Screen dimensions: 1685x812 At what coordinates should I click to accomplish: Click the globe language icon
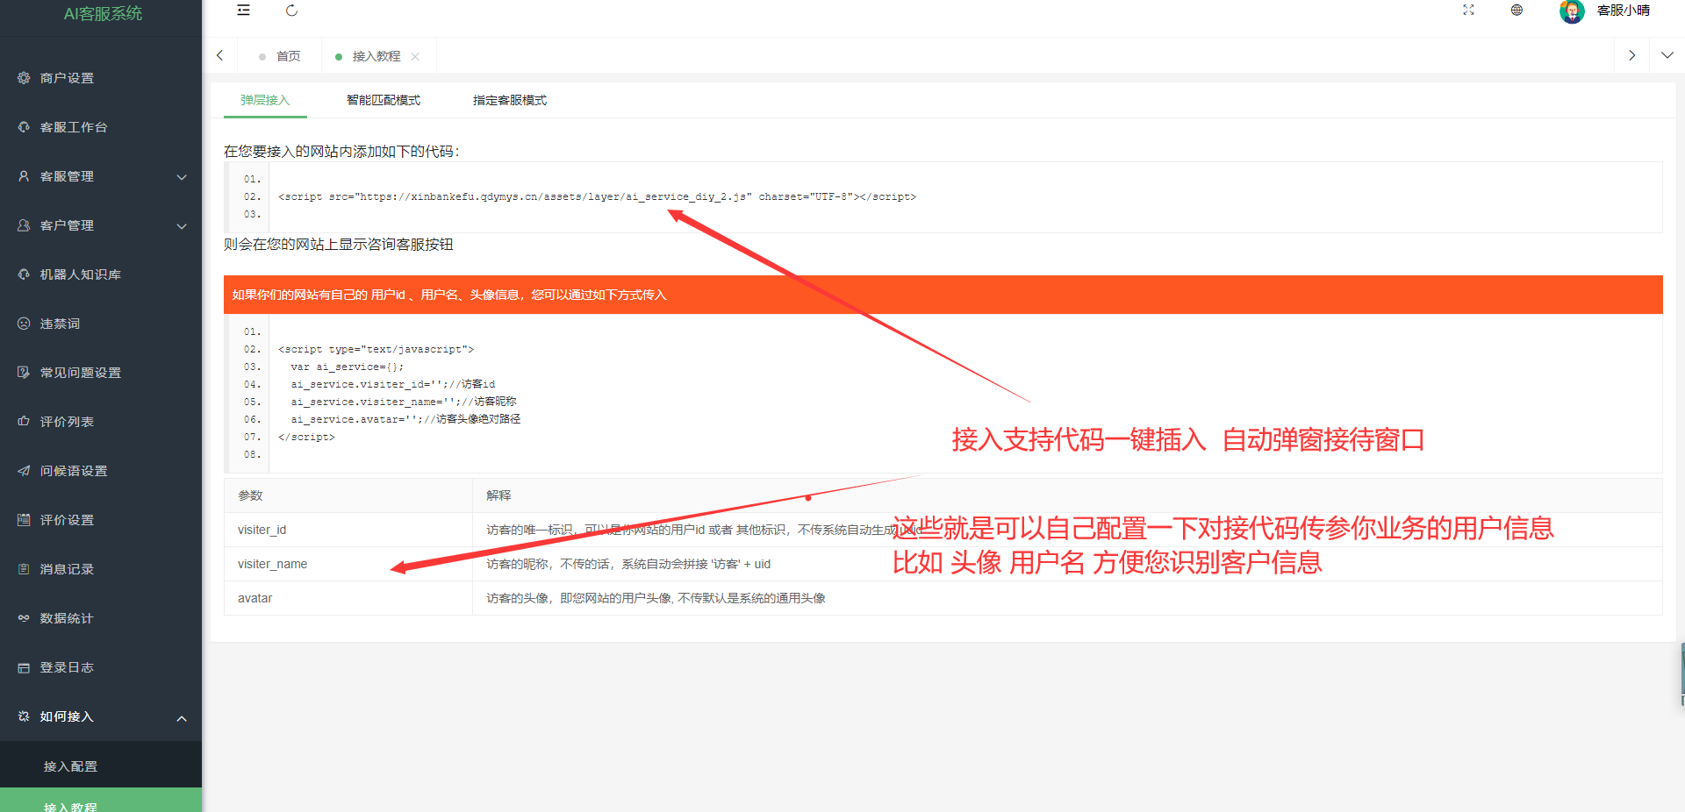pyautogui.click(x=1516, y=11)
